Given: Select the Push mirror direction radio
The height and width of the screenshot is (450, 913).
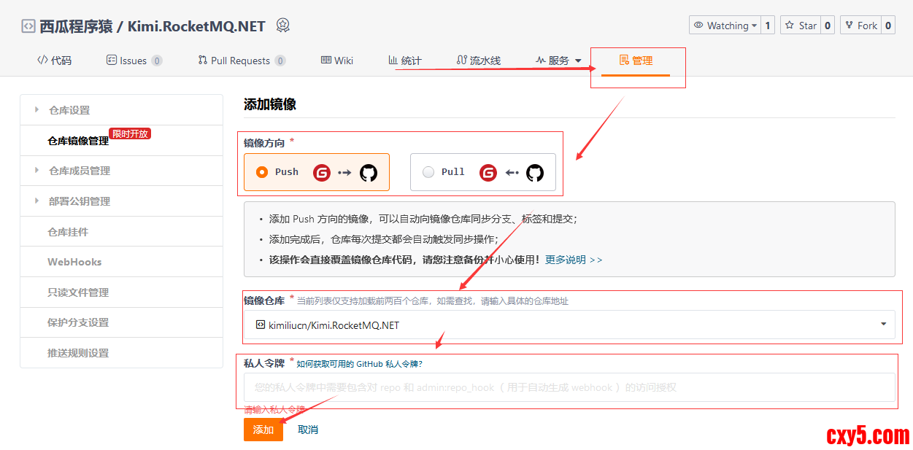Looking at the screenshot, I should [263, 172].
